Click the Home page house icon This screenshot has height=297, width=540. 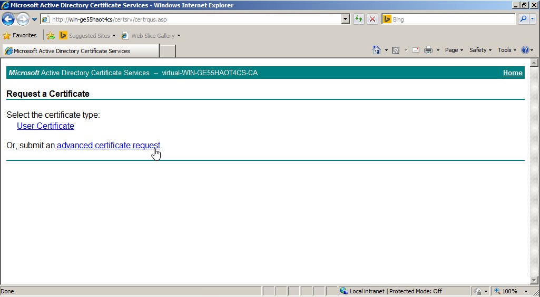[x=376, y=50]
